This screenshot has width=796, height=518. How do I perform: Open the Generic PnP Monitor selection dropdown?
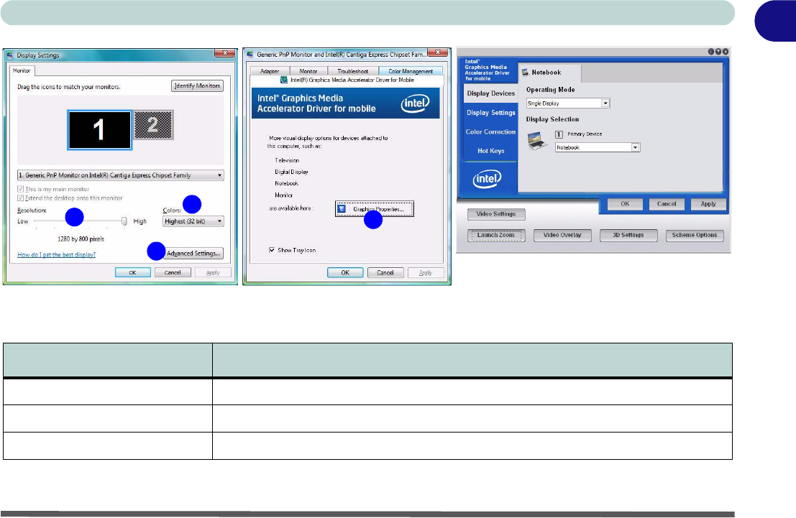(120, 175)
